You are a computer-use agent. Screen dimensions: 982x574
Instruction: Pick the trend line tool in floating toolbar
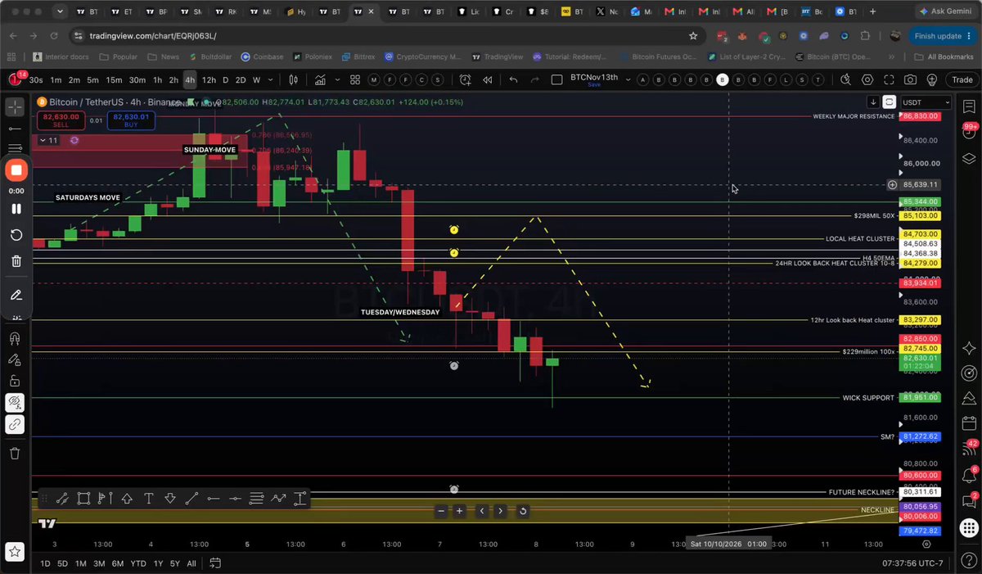point(191,498)
